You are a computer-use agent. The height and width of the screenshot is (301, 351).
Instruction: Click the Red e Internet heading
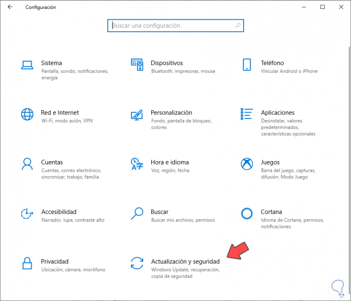tap(60, 113)
